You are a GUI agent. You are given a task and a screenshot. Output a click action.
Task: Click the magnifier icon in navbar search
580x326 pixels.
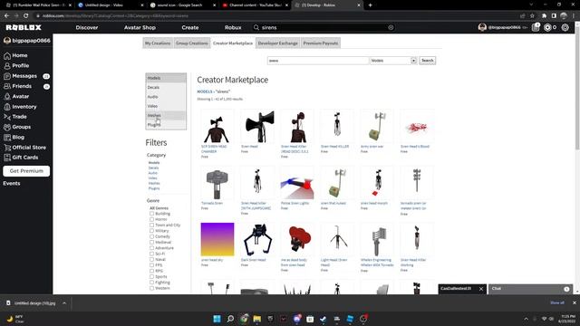click(x=256, y=27)
